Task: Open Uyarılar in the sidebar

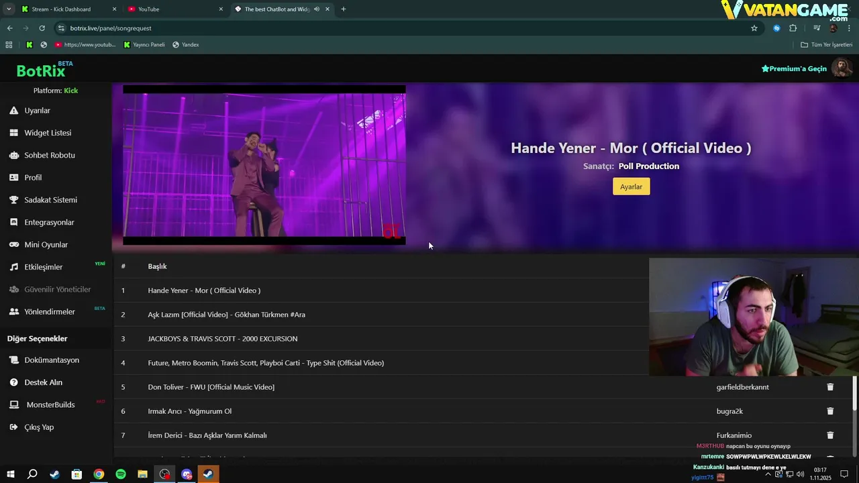Action: (x=38, y=111)
